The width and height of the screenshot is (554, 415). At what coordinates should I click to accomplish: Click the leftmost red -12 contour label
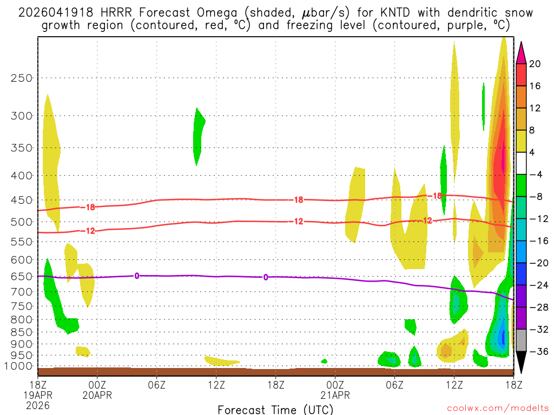click(x=88, y=231)
